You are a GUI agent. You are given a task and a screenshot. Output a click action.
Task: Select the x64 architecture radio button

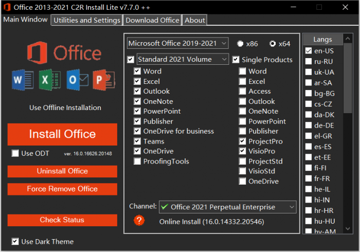tap(273, 44)
